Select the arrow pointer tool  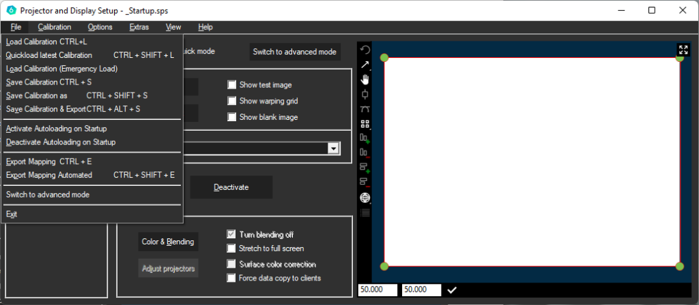(365, 65)
